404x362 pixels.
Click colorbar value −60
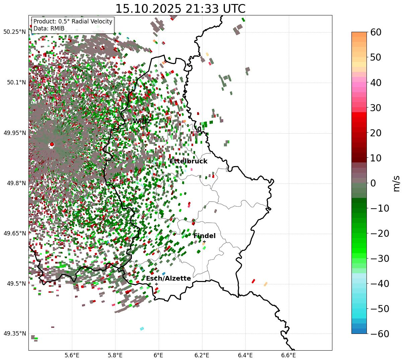pos(380,334)
